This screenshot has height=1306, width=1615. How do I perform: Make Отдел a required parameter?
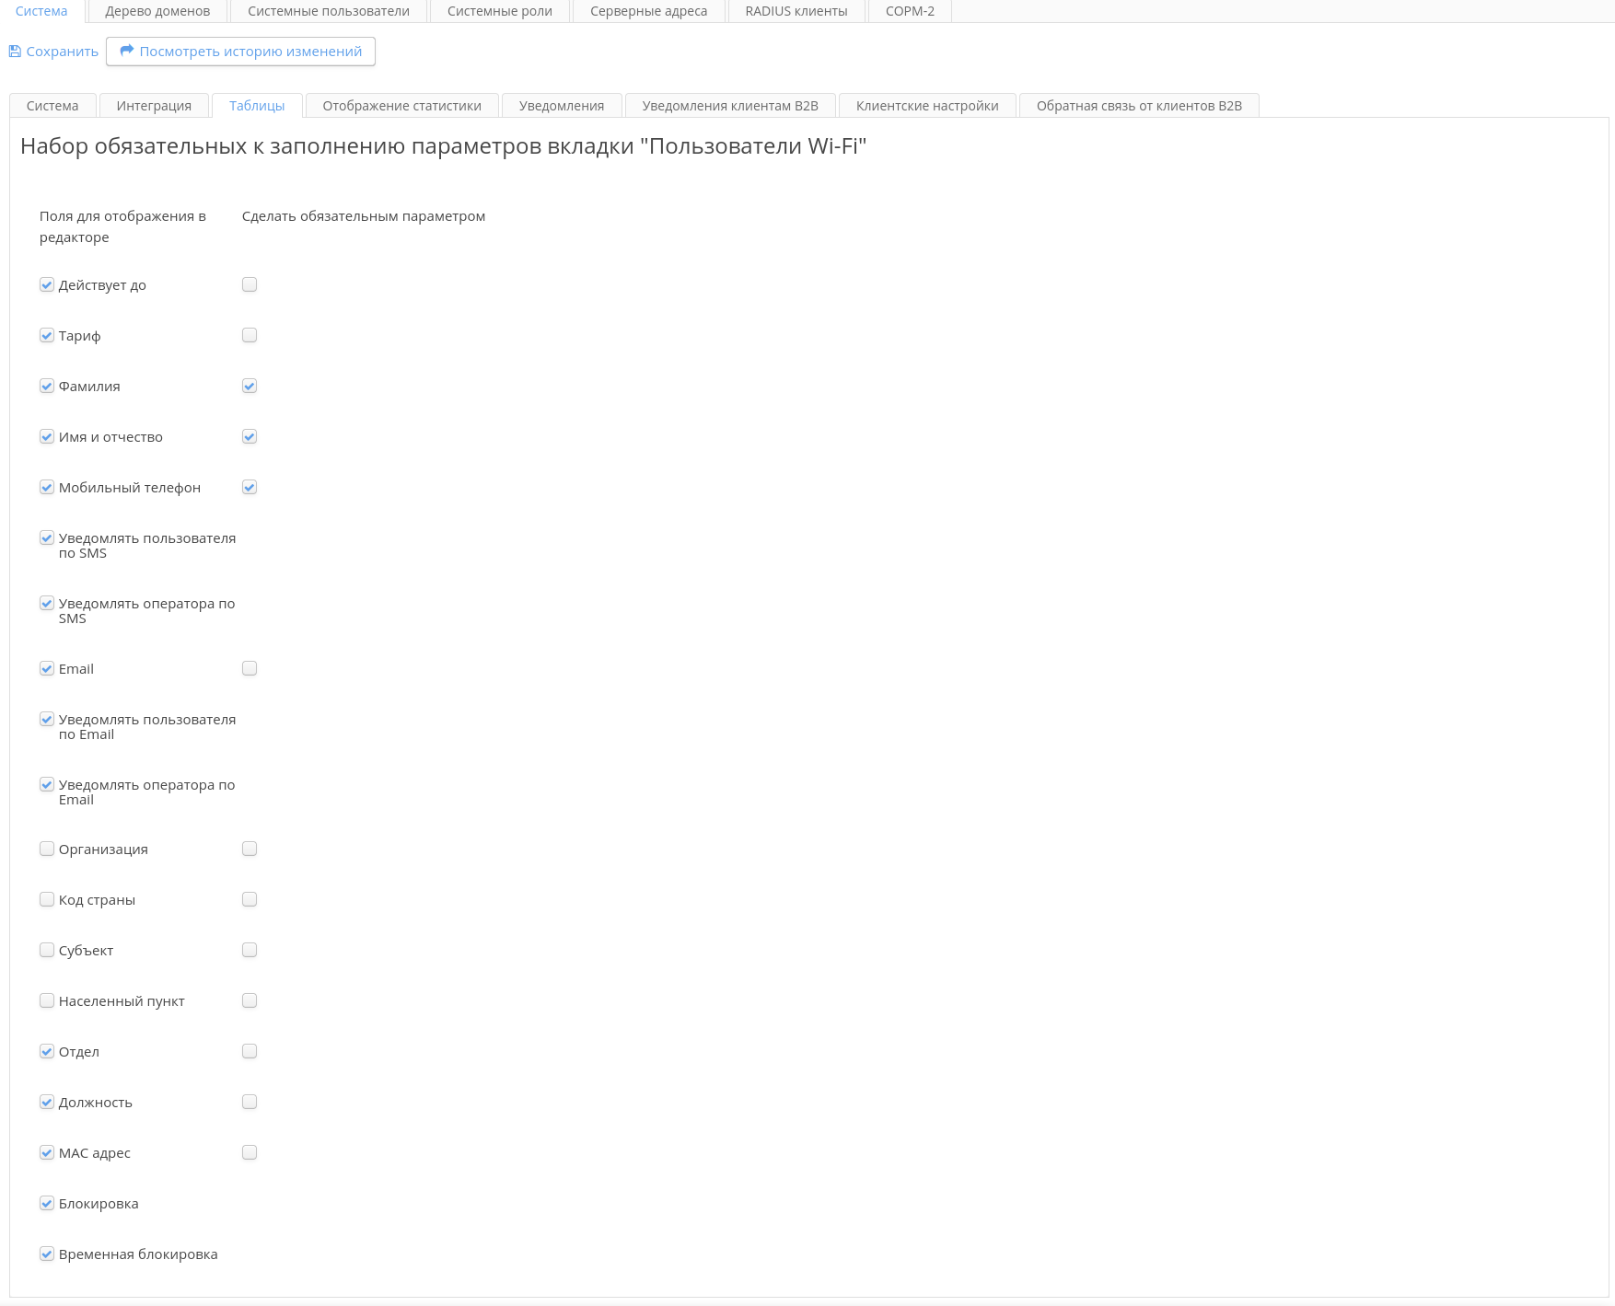click(250, 1051)
